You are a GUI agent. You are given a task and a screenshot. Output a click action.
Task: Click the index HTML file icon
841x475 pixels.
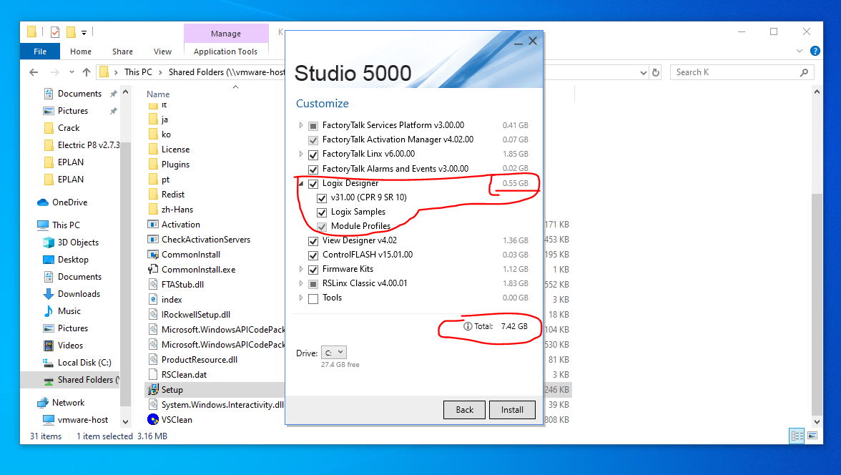[x=153, y=299]
